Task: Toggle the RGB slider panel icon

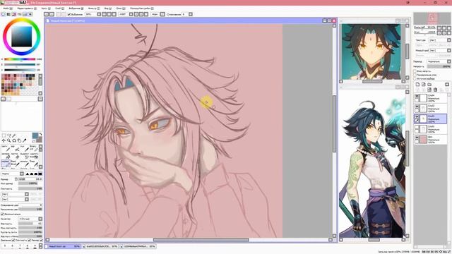Action: coord(8,14)
